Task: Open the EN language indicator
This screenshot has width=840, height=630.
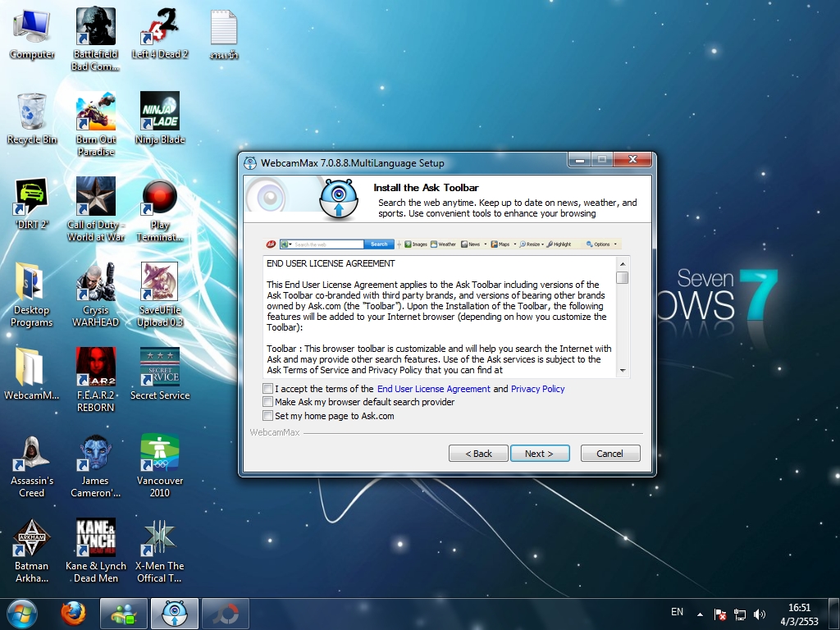Action: tap(677, 612)
